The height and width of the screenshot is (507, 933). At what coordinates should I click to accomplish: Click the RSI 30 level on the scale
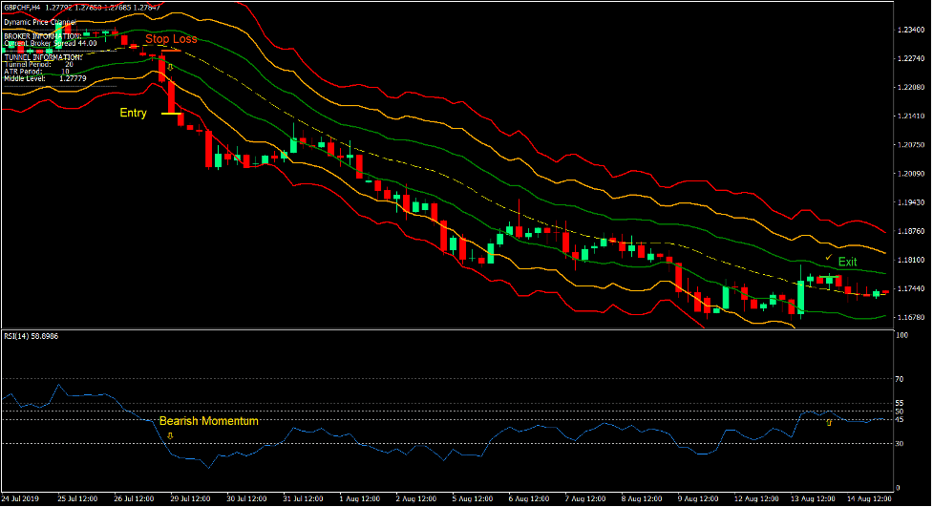click(900, 444)
